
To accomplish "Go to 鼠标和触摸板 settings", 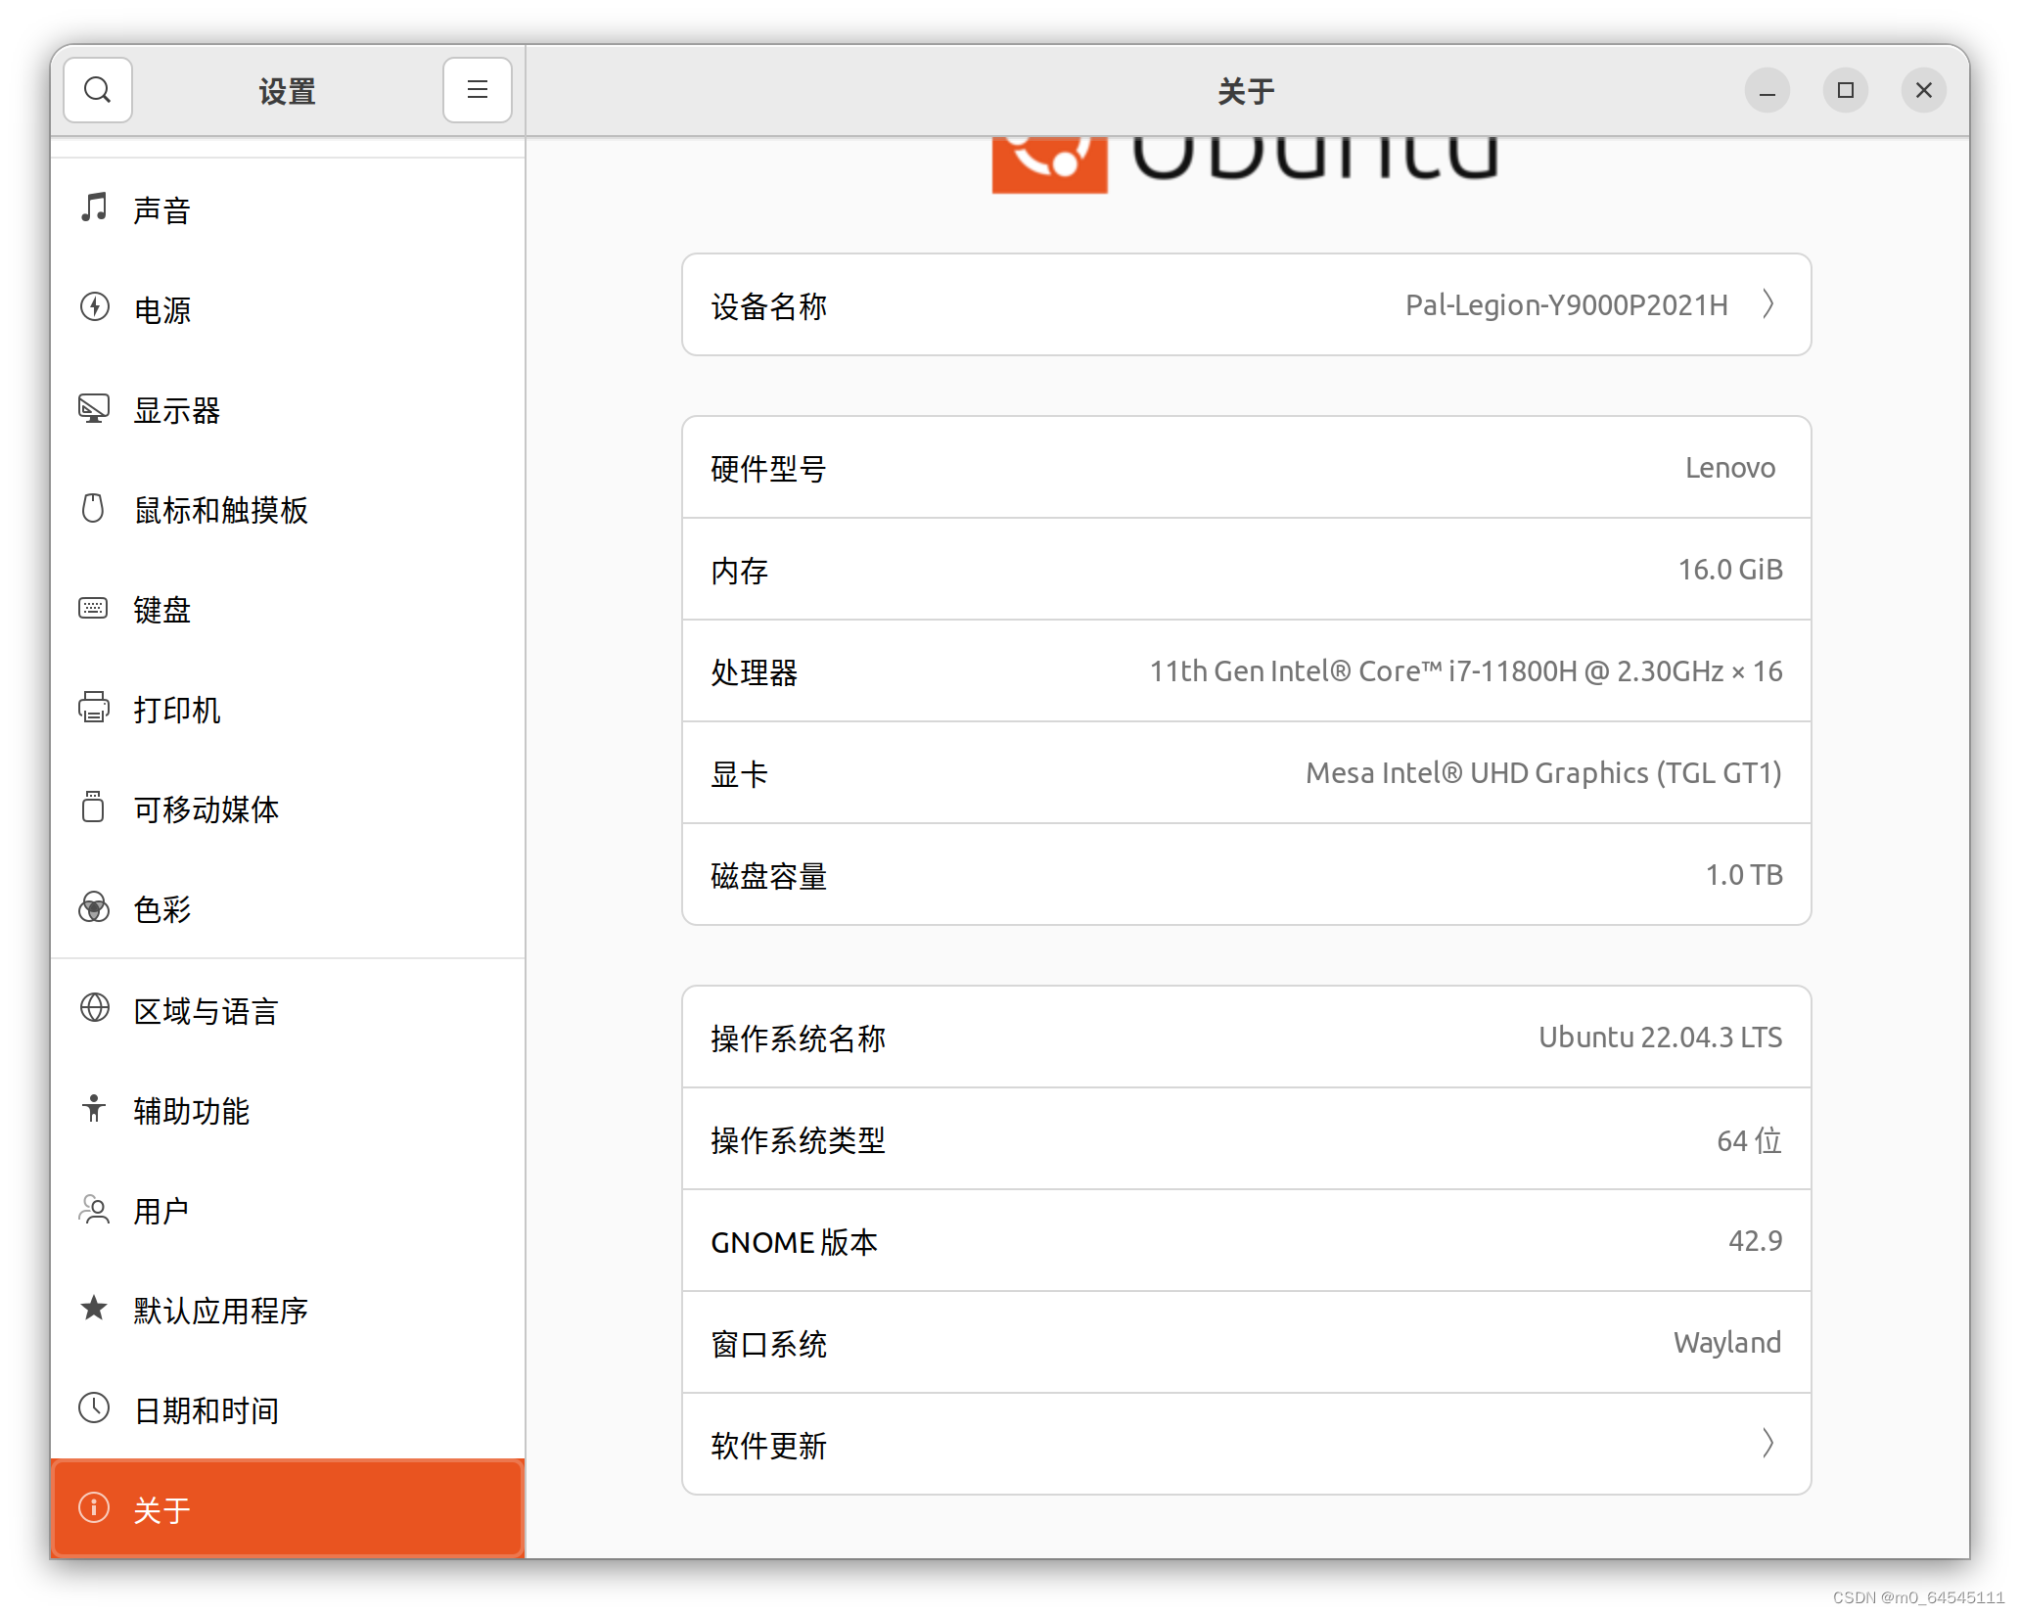I will tap(288, 509).
